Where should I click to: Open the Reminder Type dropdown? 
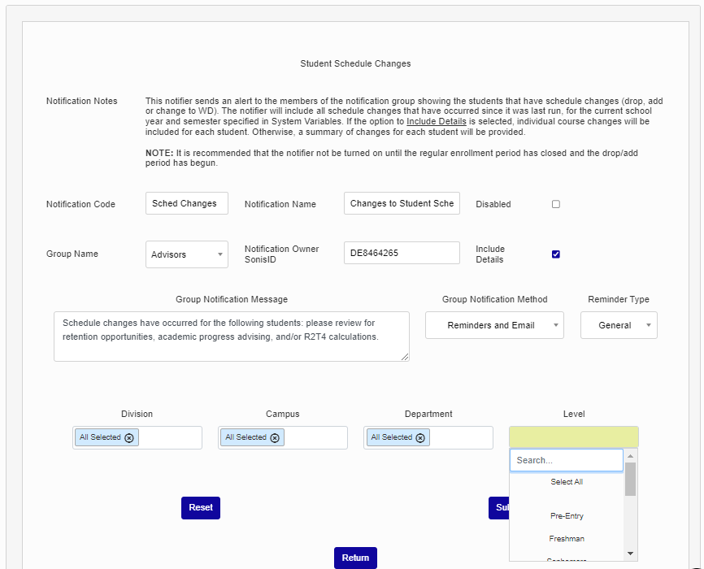619,325
